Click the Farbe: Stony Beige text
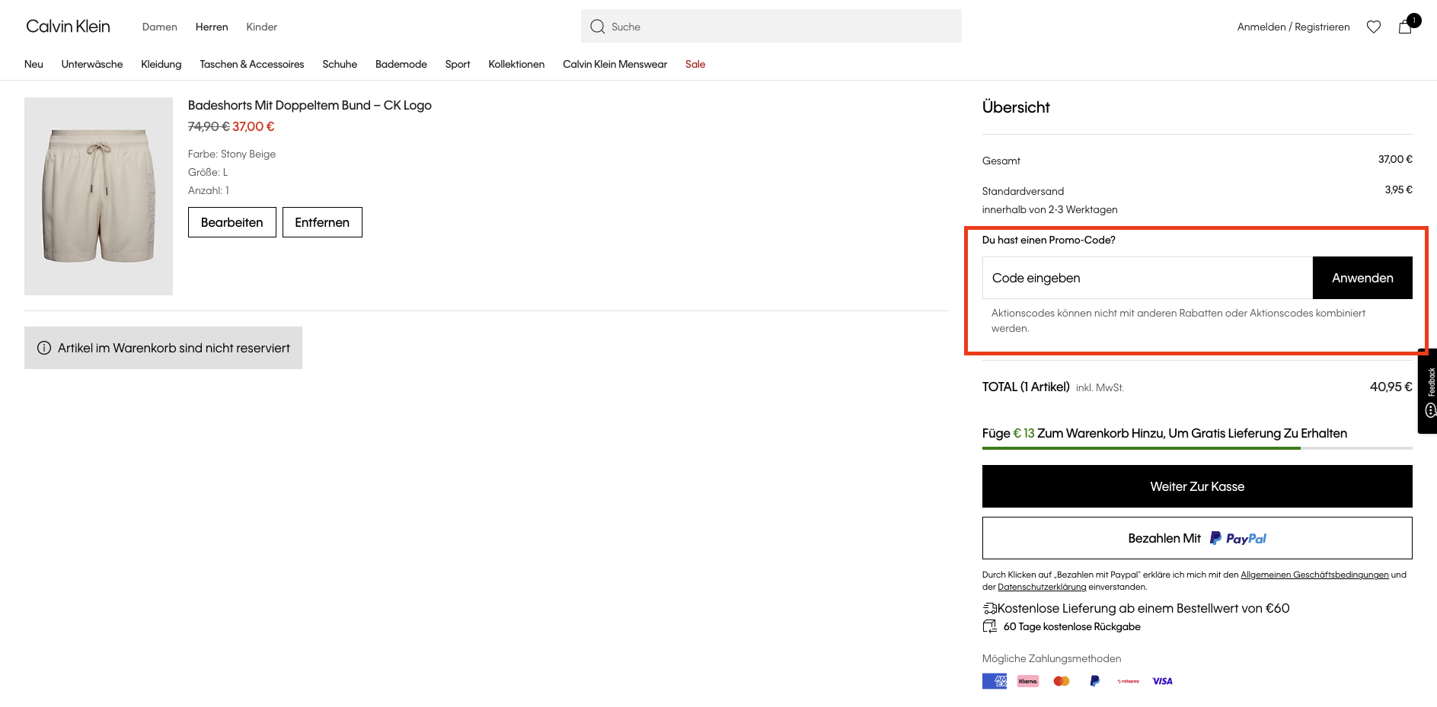This screenshot has width=1437, height=707. 232,154
